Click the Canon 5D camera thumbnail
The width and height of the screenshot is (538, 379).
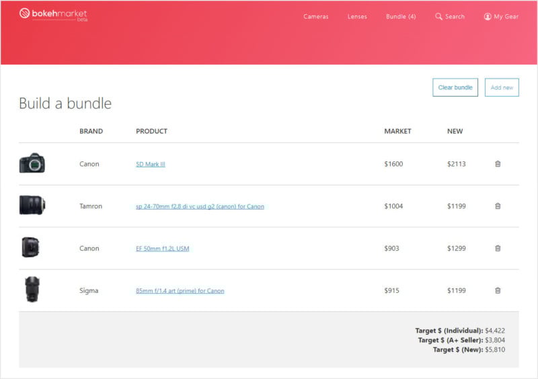coord(32,163)
